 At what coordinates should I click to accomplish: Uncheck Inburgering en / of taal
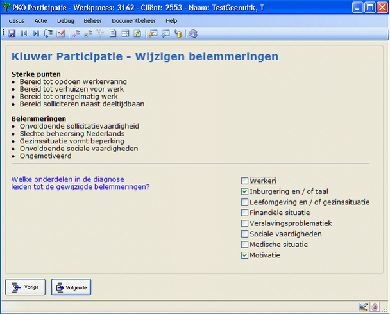coord(244,191)
